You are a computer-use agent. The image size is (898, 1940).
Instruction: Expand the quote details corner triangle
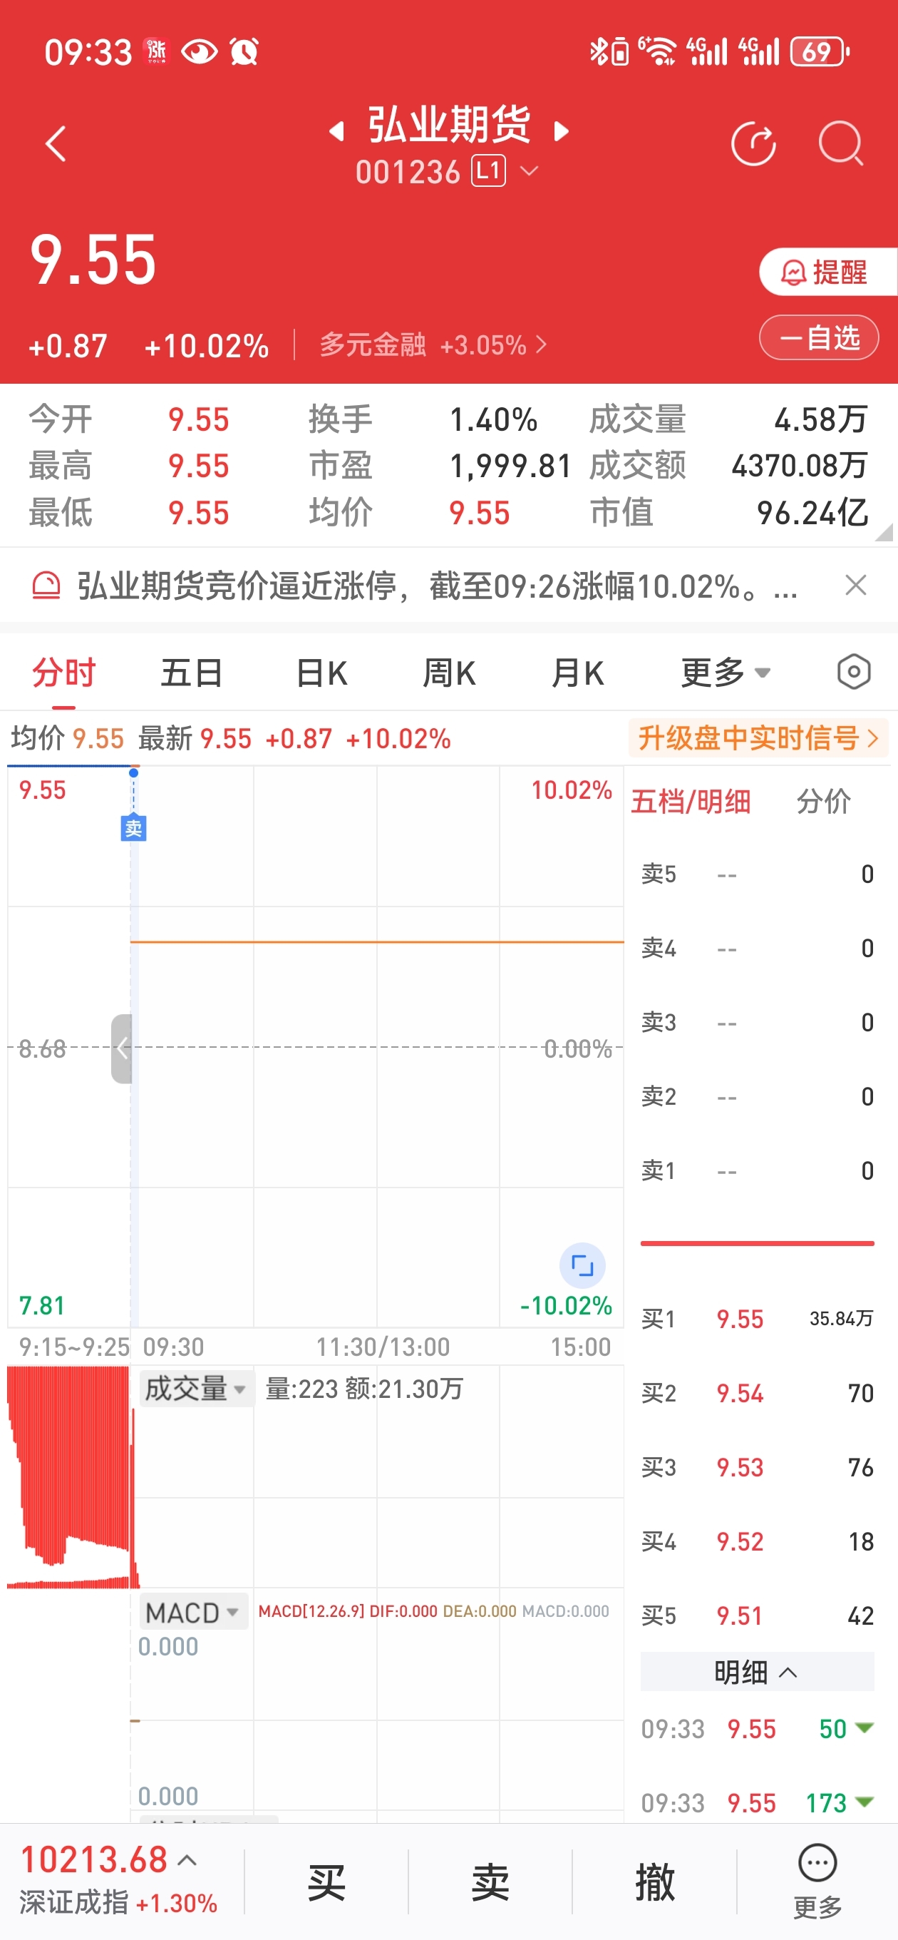tap(884, 531)
